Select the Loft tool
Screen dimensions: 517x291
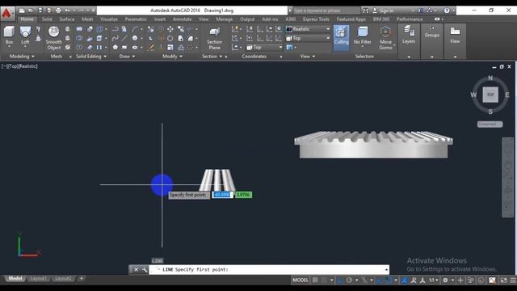25,36
